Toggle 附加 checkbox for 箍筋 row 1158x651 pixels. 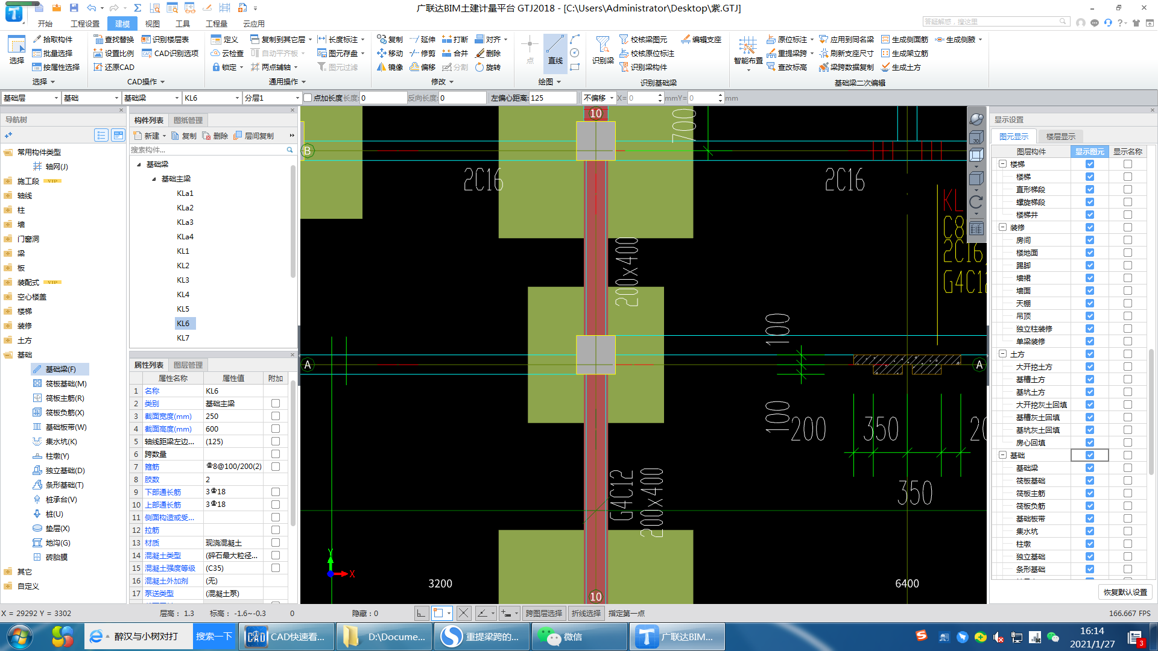coord(276,467)
